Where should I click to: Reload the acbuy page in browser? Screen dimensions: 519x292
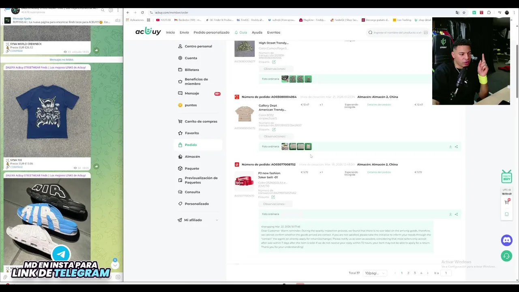[142, 13]
